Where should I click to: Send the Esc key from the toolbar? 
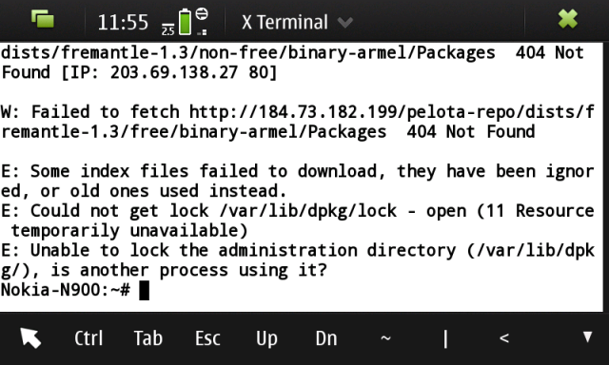tap(207, 338)
